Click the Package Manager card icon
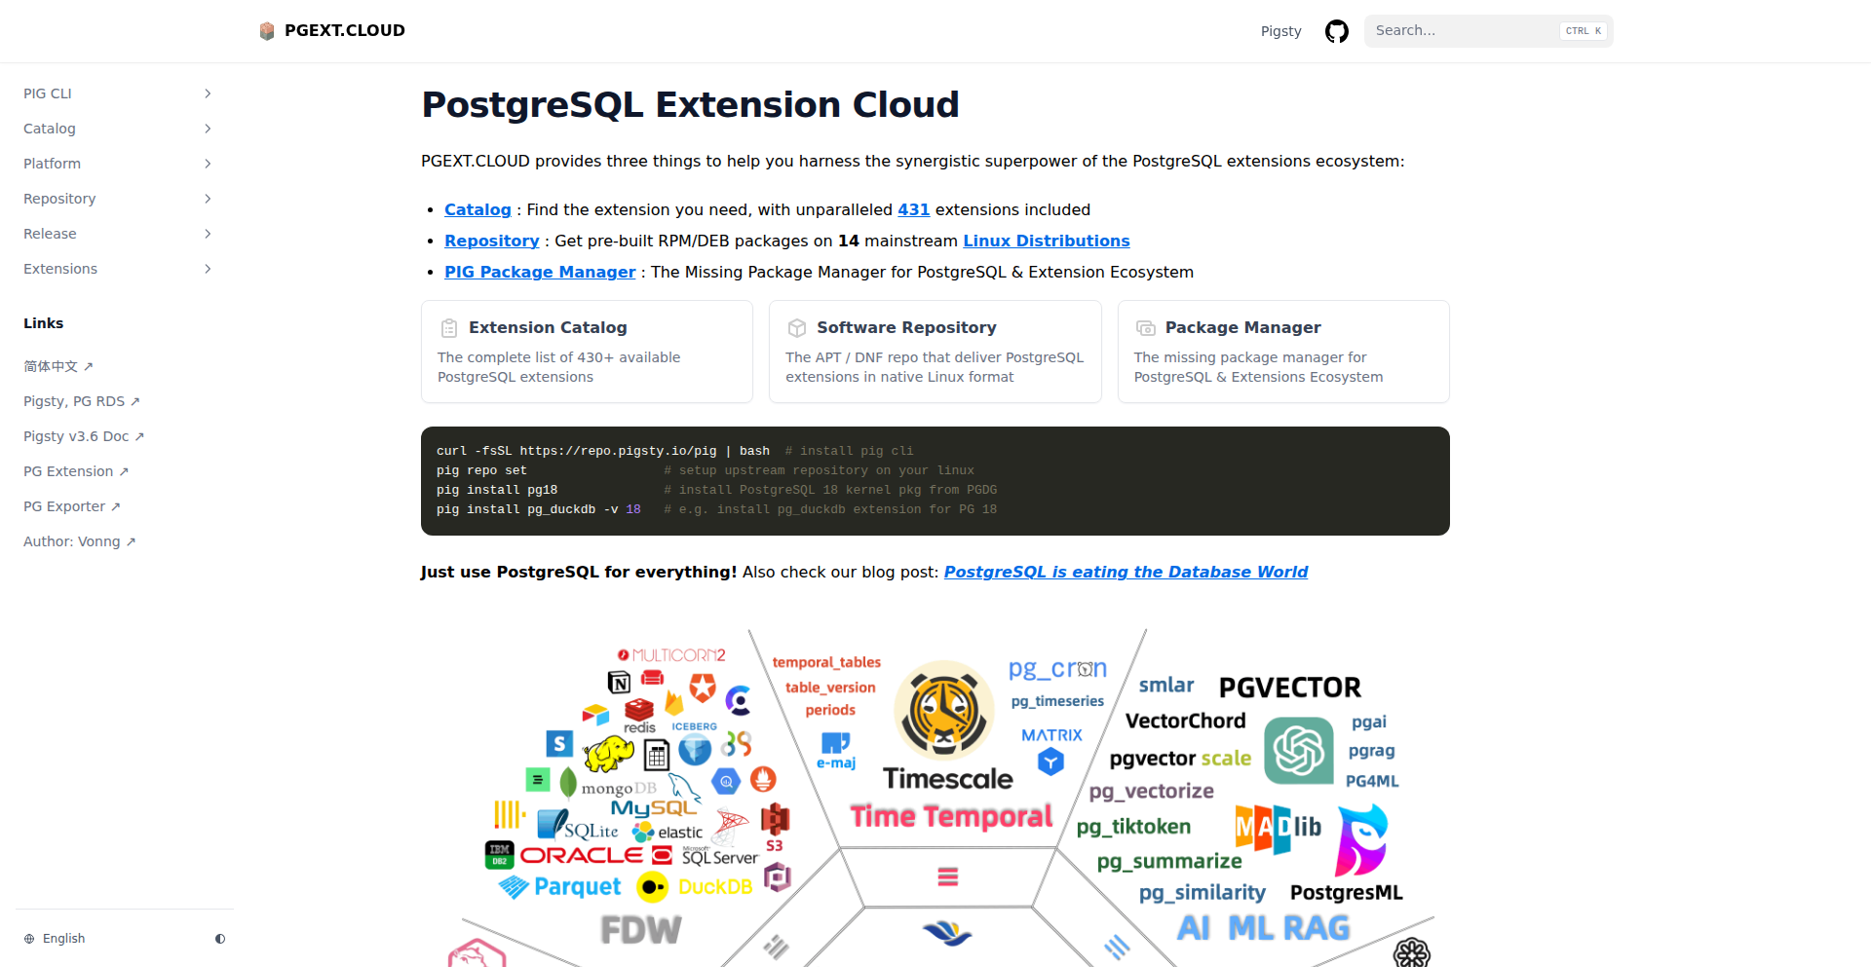Viewport: 1871px width, 967px height. (1144, 327)
